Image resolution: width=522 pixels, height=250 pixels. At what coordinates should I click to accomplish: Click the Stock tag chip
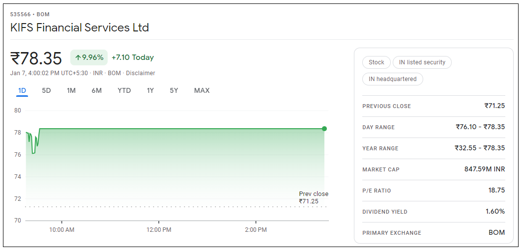coord(377,62)
